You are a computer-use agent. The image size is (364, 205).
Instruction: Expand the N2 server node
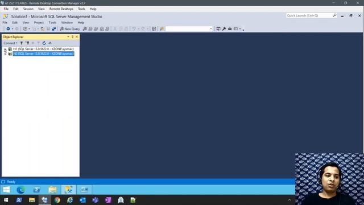point(5,54)
